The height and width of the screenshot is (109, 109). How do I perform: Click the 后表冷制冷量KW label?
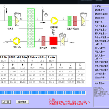pos(101,70)
